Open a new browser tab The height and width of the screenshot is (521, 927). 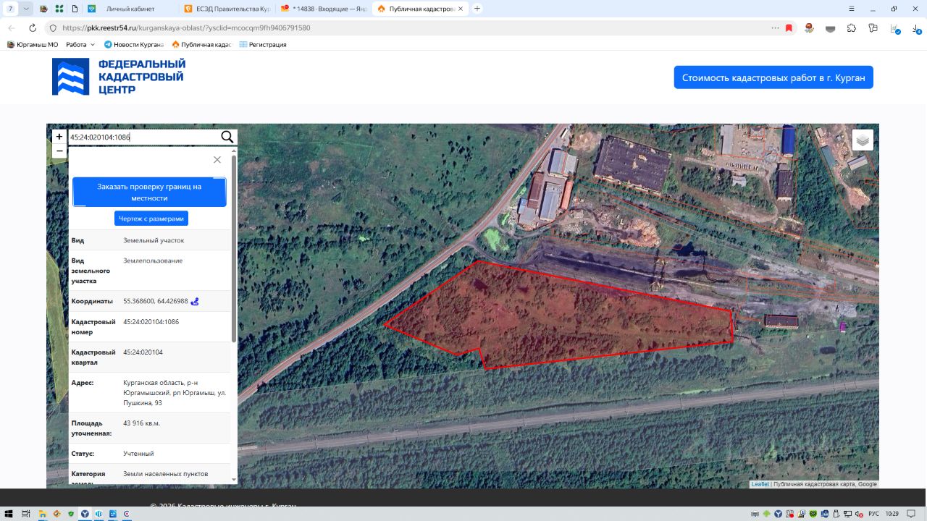(x=477, y=9)
